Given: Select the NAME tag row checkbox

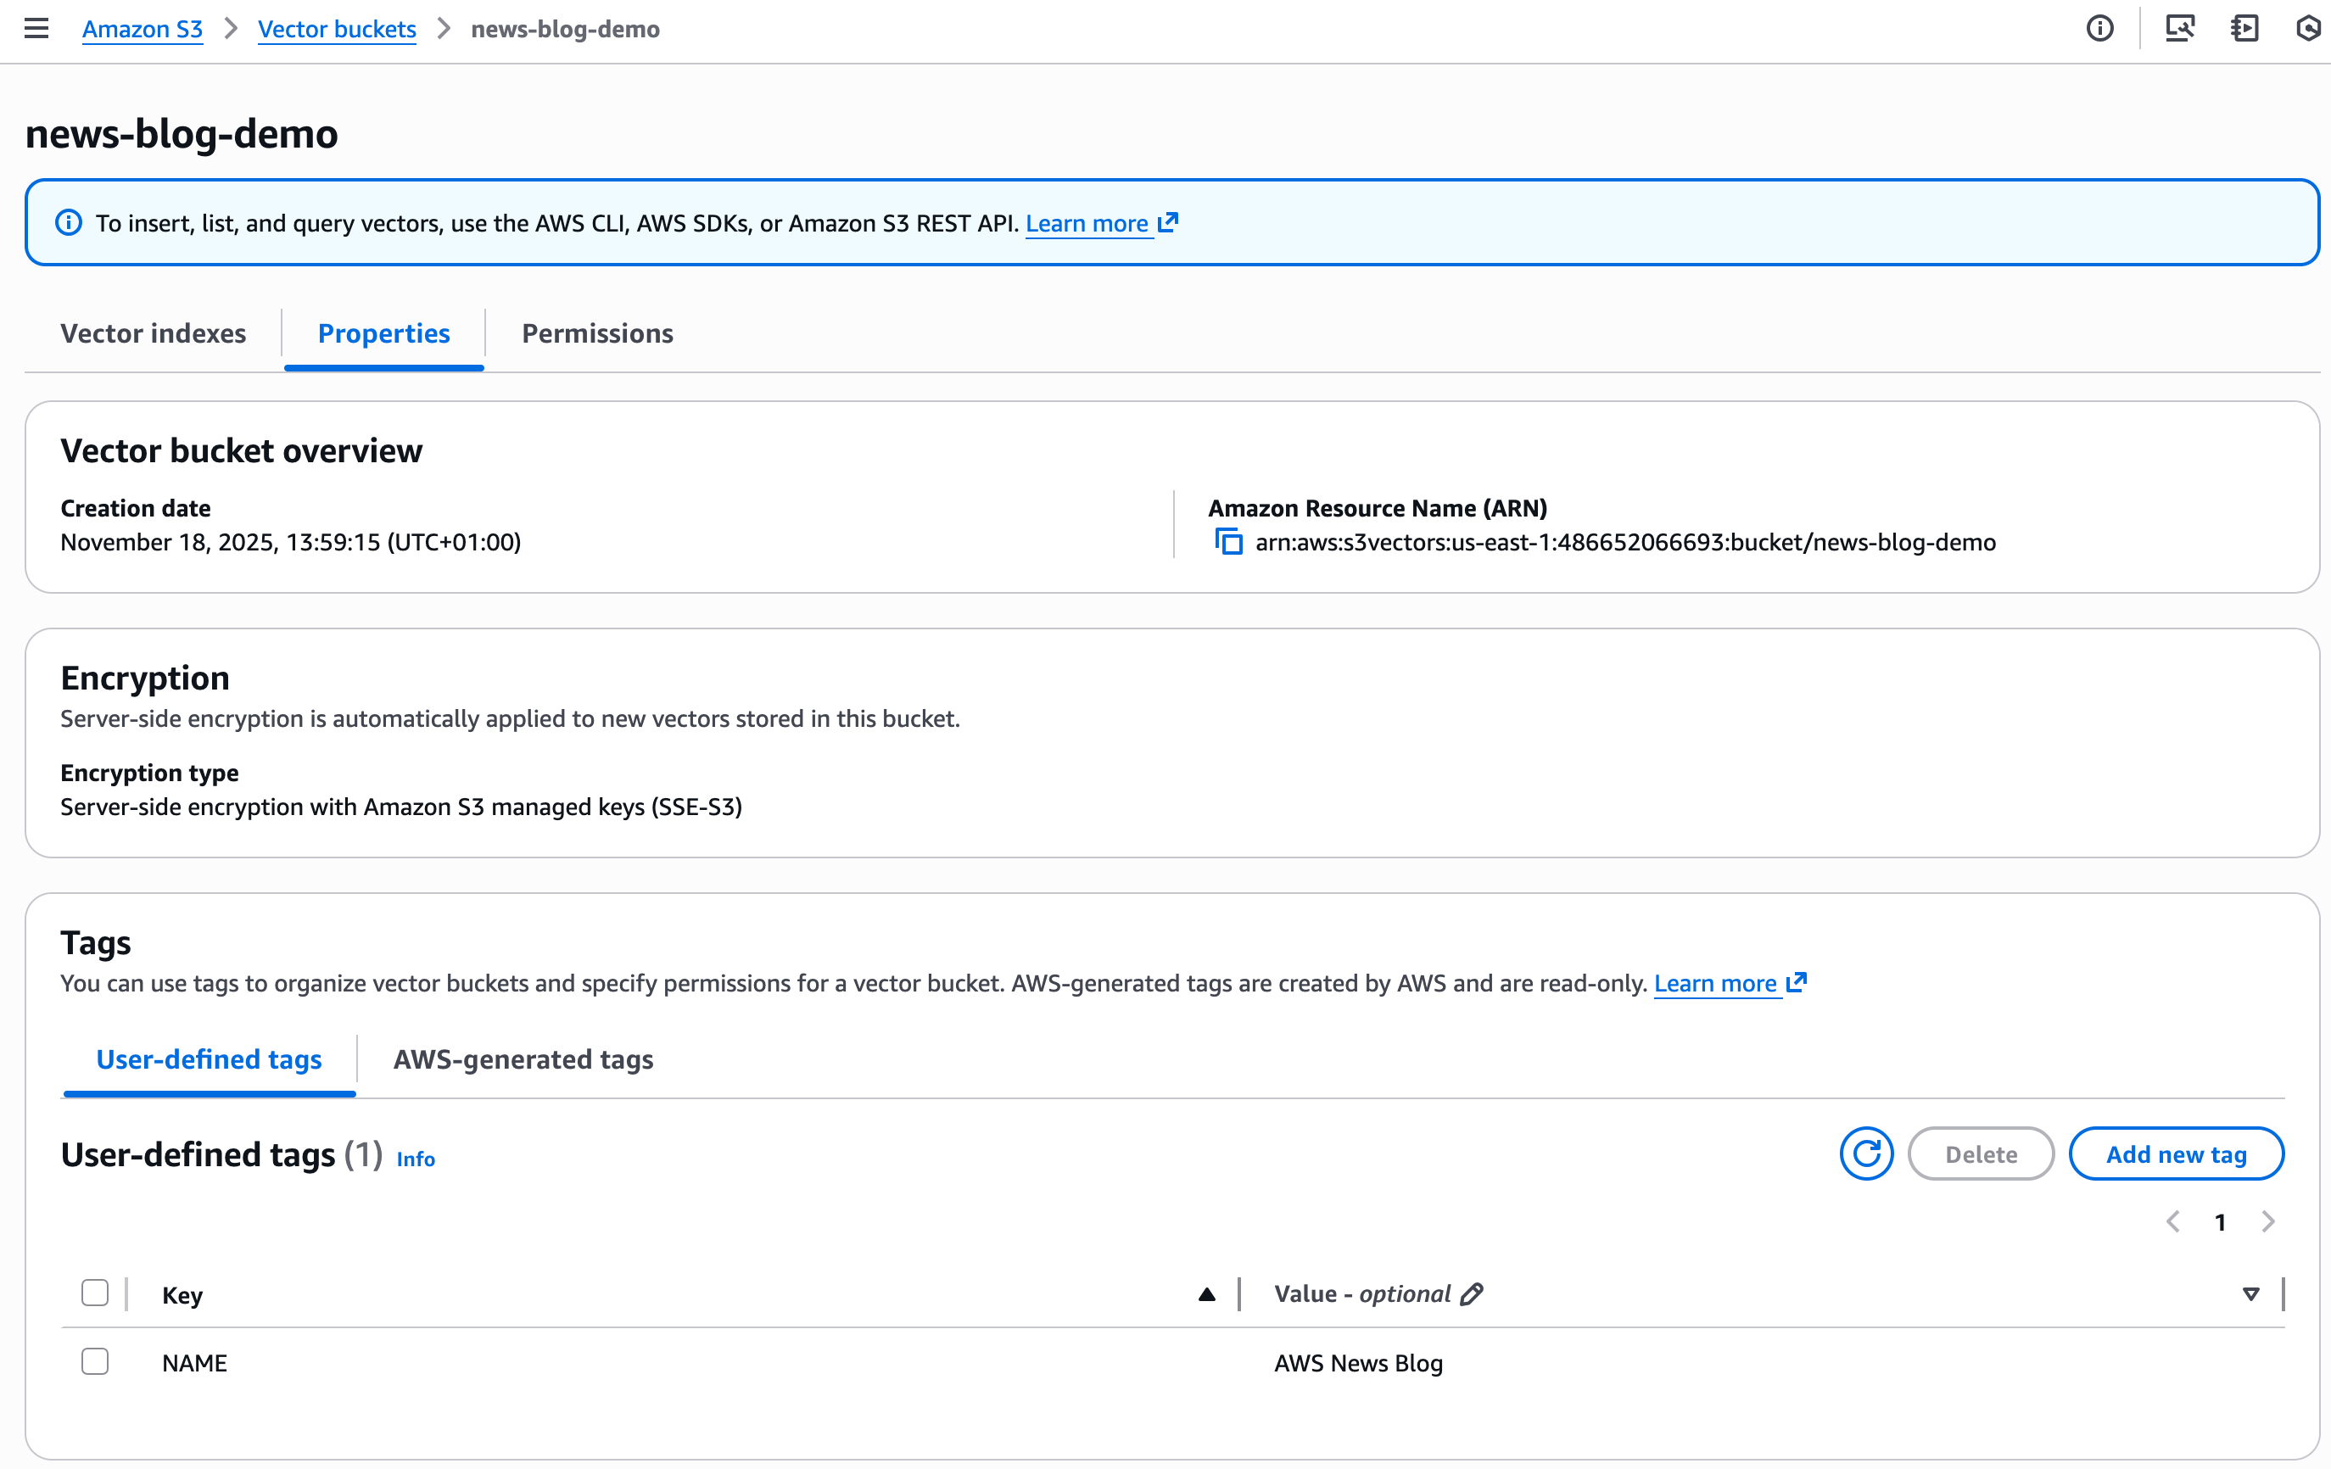Looking at the screenshot, I should click(95, 1361).
